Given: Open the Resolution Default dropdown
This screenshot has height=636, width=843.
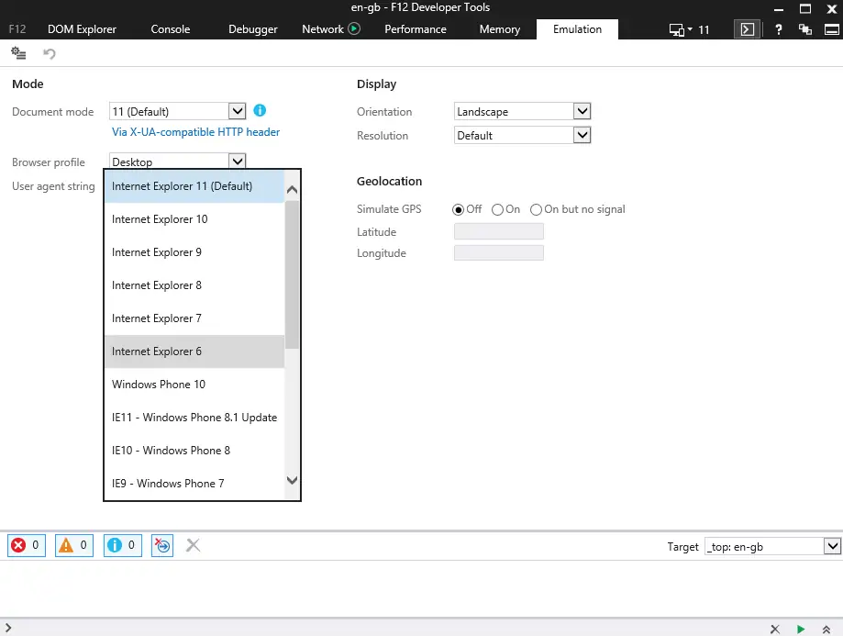Looking at the screenshot, I should 522,135.
